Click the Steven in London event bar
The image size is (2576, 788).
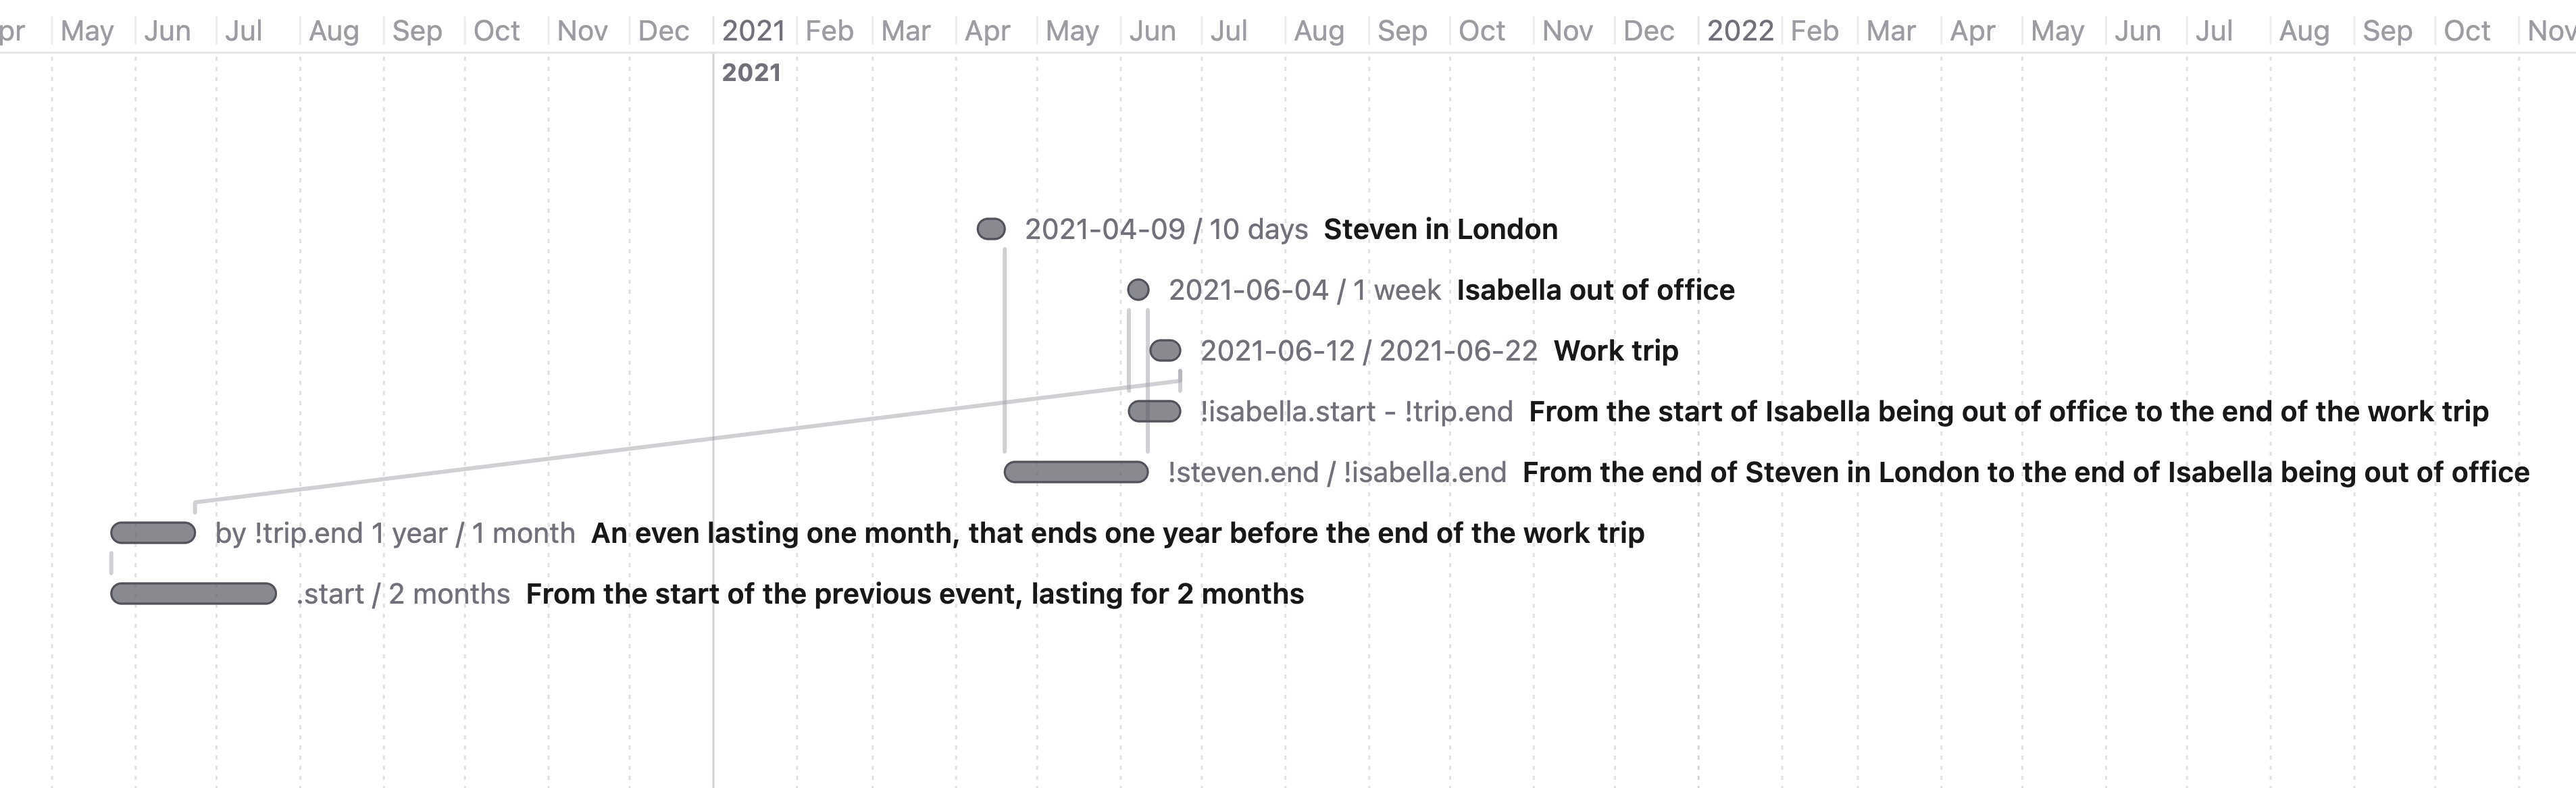[x=991, y=229]
